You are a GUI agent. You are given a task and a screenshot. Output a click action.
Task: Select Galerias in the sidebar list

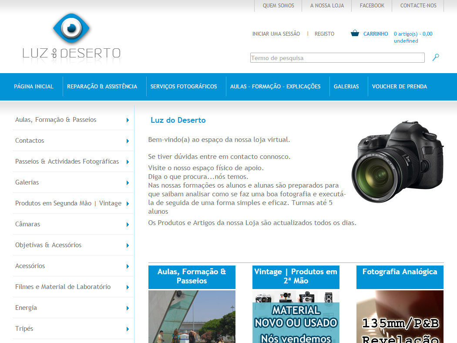pyautogui.click(x=27, y=182)
